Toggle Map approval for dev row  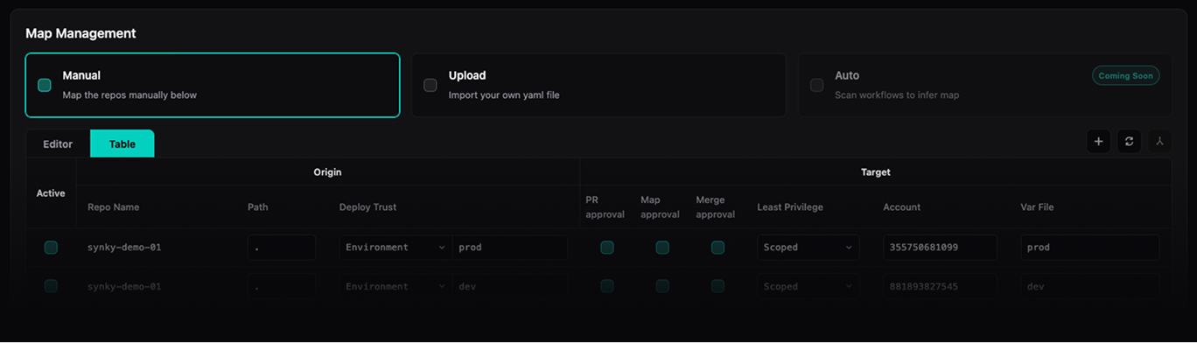tap(662, 286)
